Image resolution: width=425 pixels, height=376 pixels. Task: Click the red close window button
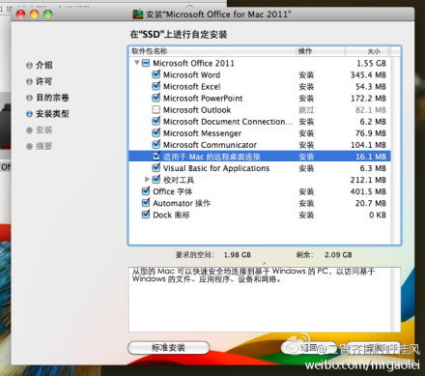[20, 14]
